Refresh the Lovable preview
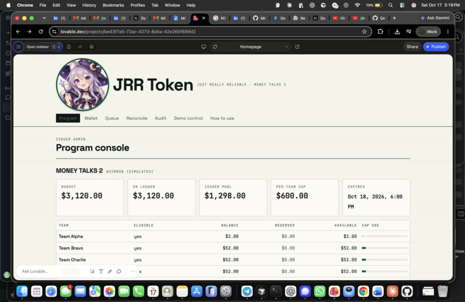 click(x=215, y=47)
